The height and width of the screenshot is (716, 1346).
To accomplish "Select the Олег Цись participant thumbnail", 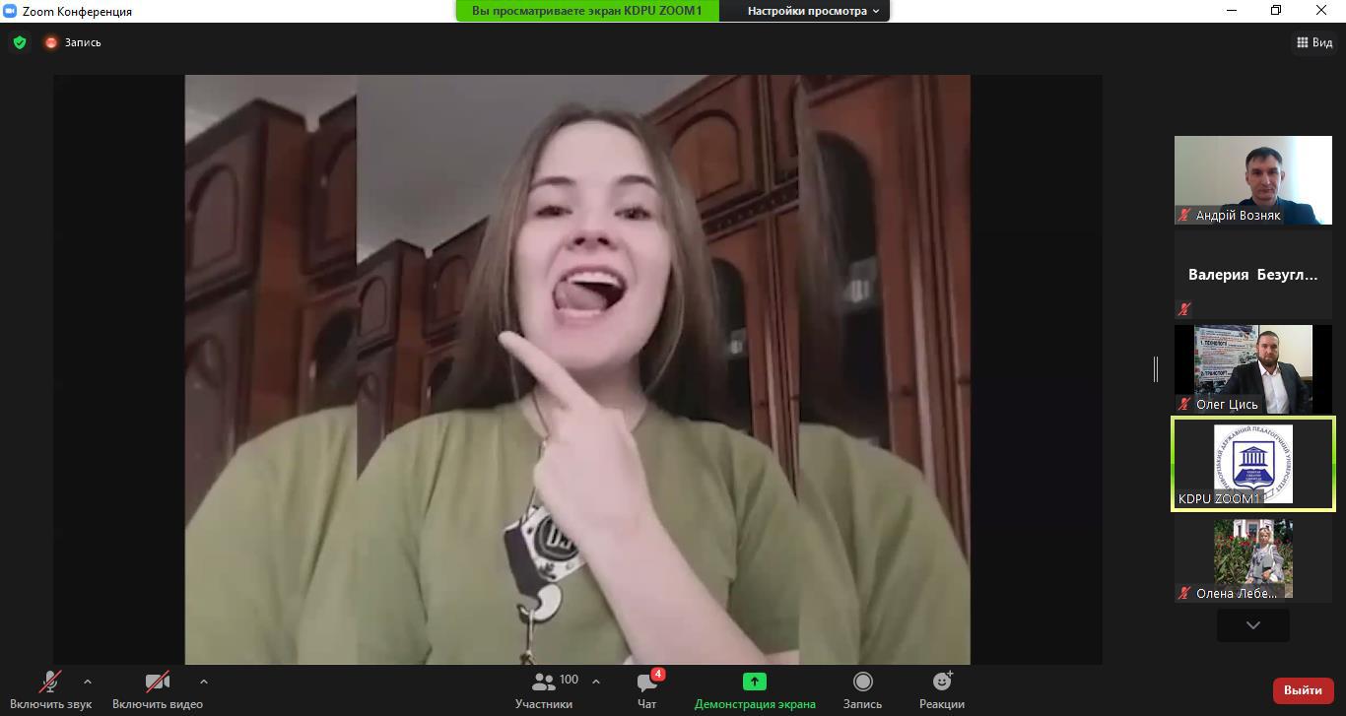I will click(x=1252, y=369).
